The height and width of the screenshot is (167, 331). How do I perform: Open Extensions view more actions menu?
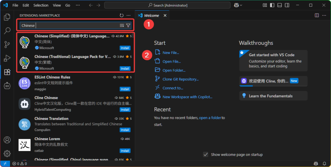point(129,16)
